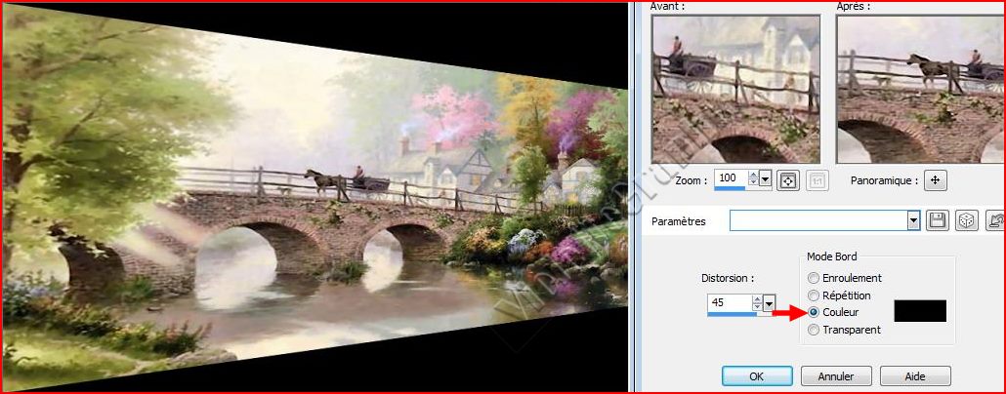Select the Transparent edge mode

[814, 330]
